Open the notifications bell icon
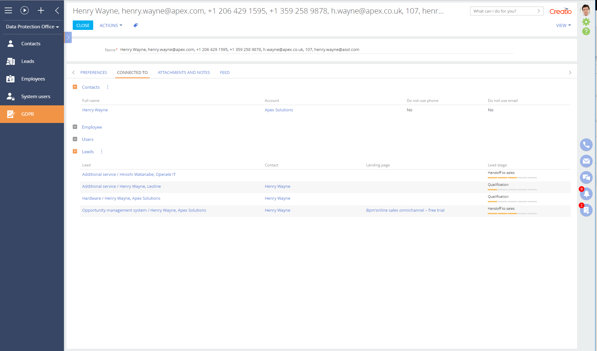 [x=586, y=194]
